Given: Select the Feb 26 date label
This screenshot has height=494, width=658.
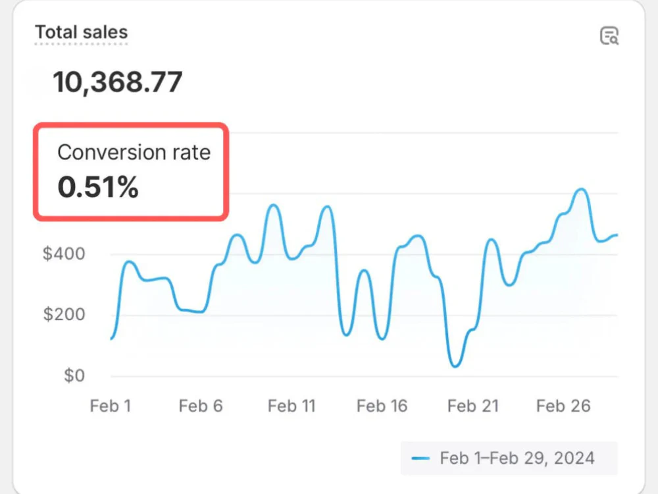Looking at the screenshot, I should coord(563,406).
